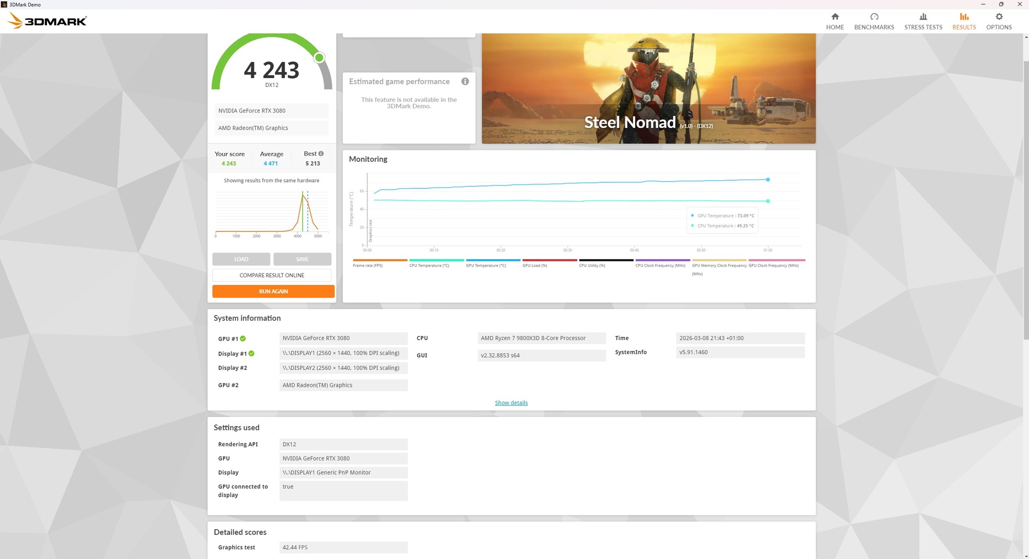Click the info icon beside Estimated game performance
Viewport: 1029px width, 559px height.
point(465,81)
